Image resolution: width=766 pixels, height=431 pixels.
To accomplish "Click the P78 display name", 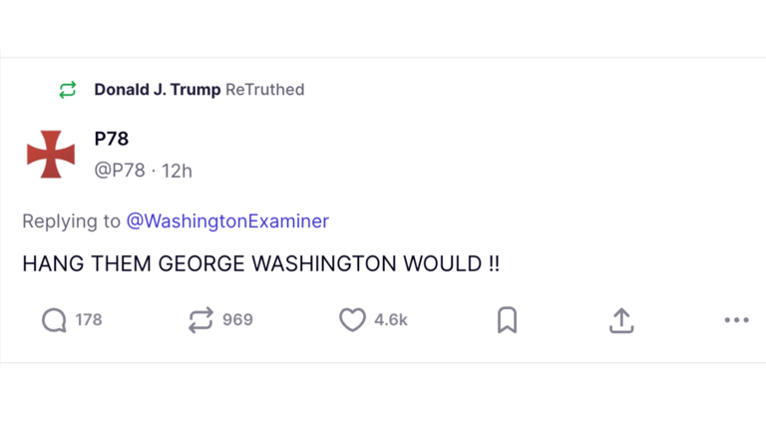I will click(x=111, y=140).
